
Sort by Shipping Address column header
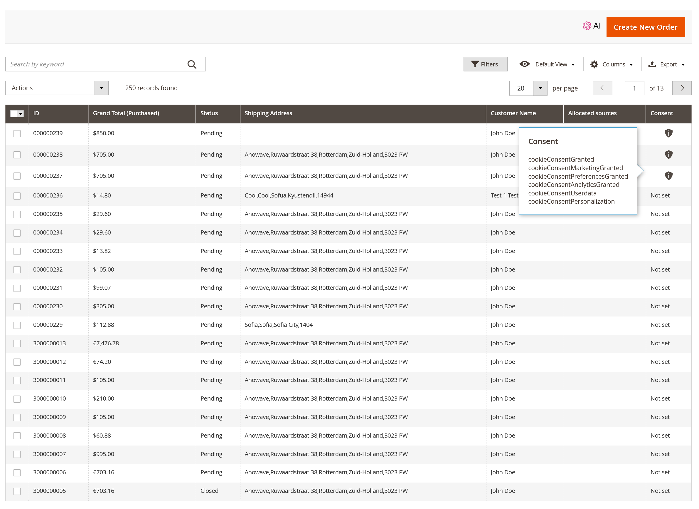click(363, 113)
